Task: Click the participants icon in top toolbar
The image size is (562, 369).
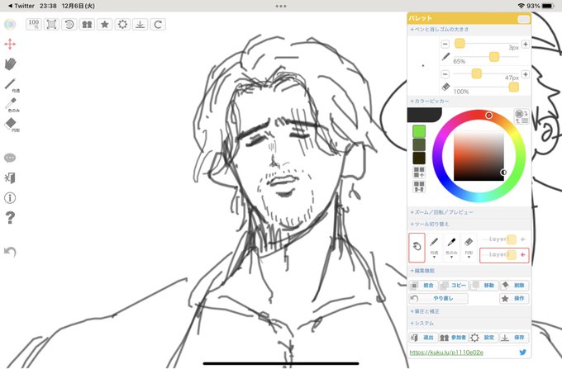Action: (87, 24)
